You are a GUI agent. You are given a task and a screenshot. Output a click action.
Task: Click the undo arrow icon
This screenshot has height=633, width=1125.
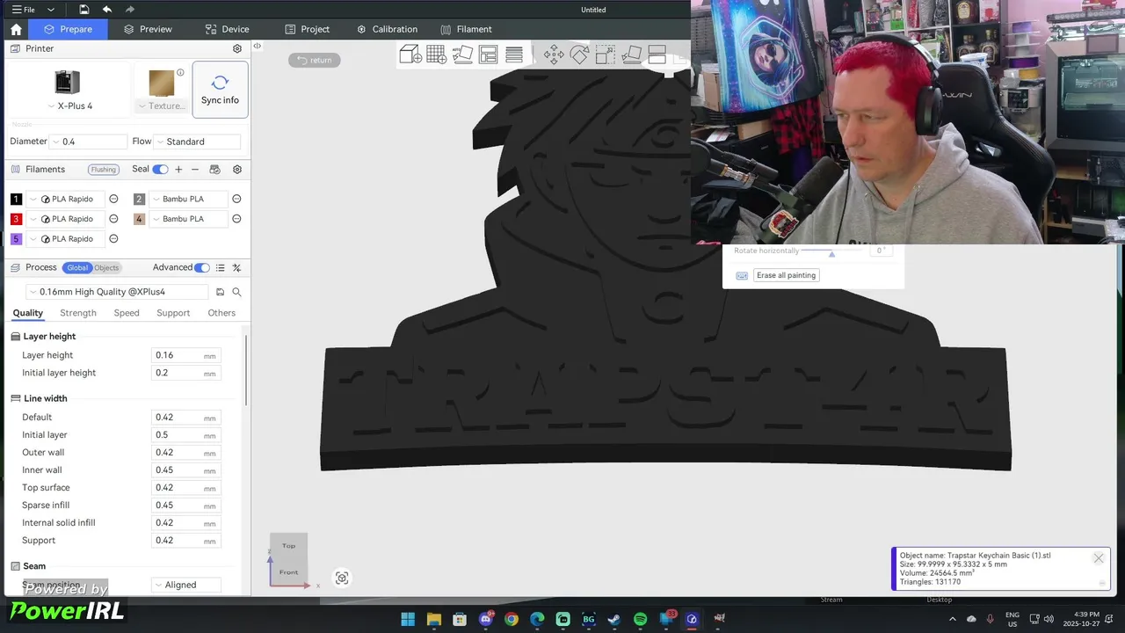pyautogui.click(x=106, y=10)
